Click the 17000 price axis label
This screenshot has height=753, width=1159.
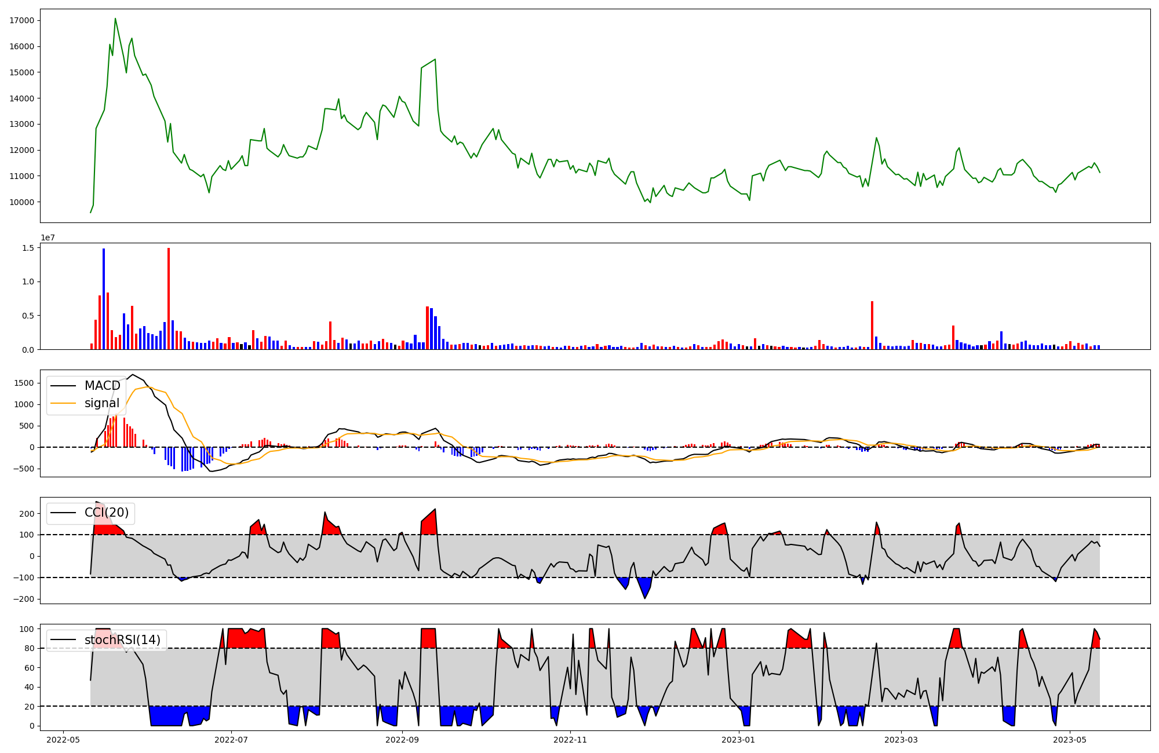pyautogui.click(x=22, y=21)
